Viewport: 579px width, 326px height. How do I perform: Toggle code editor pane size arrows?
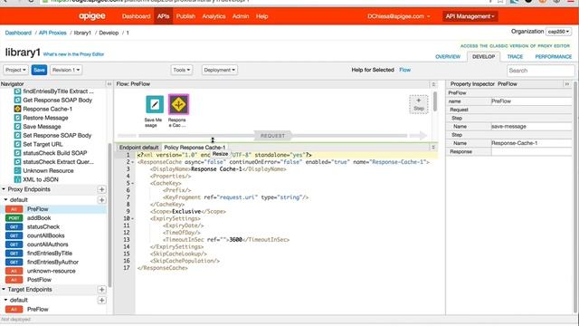(x=433, y=148)
